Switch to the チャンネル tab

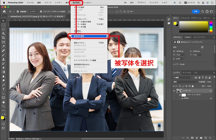tap(187, 73)
